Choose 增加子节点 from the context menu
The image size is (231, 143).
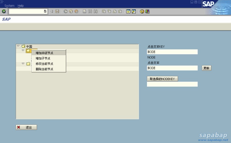tap(49, 58)
